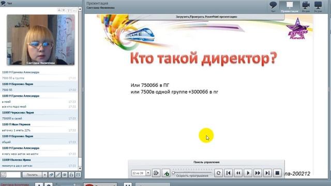The width and height of the screenshot is (331, 186).
Task: Click the Load/Play PowerPoint presentation bar
Action: tap(206, 17)
